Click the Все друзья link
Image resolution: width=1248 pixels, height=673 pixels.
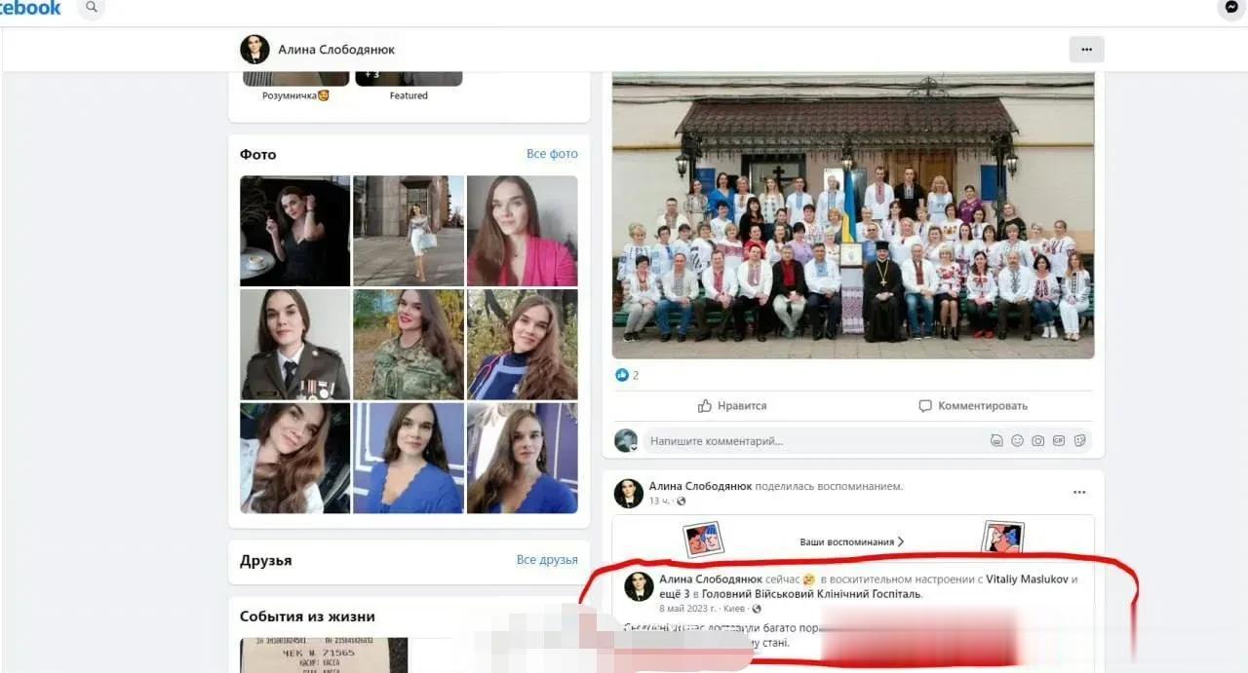(x=547, y=560)
